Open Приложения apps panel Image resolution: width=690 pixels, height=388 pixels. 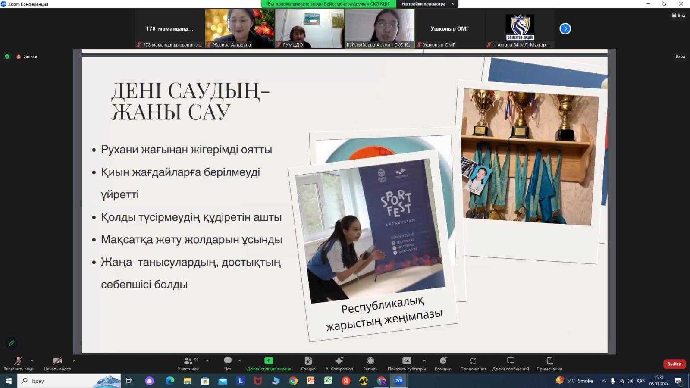click(x=473, y=363)
